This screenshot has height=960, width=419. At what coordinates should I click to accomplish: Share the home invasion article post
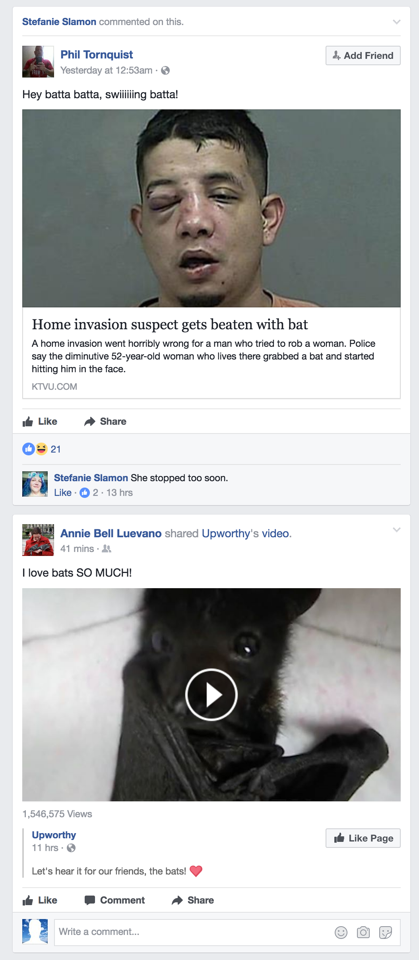coord(105,422)
